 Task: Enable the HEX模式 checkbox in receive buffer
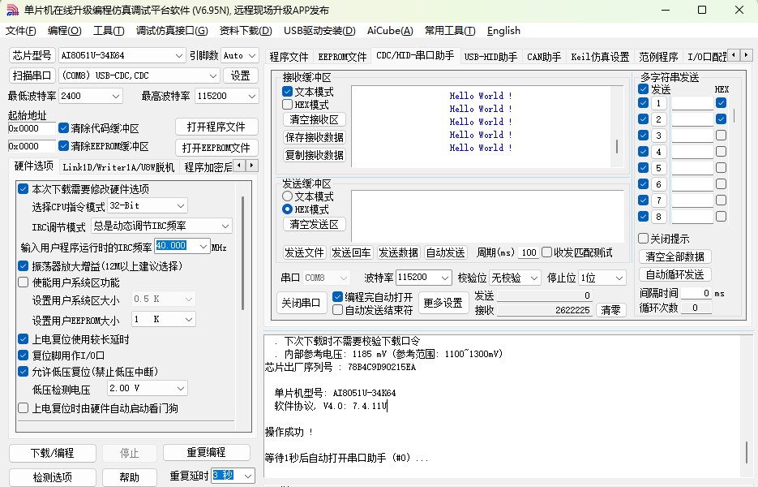pos(288,105)
